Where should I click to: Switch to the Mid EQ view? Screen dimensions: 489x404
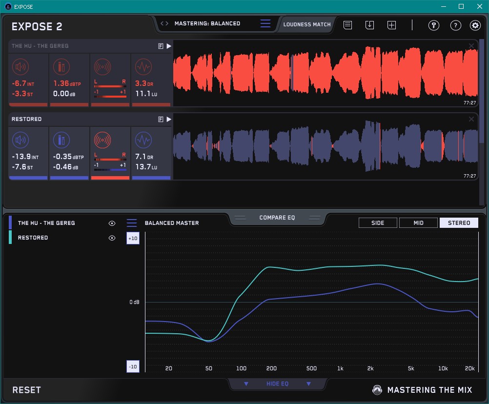(418, 223)
